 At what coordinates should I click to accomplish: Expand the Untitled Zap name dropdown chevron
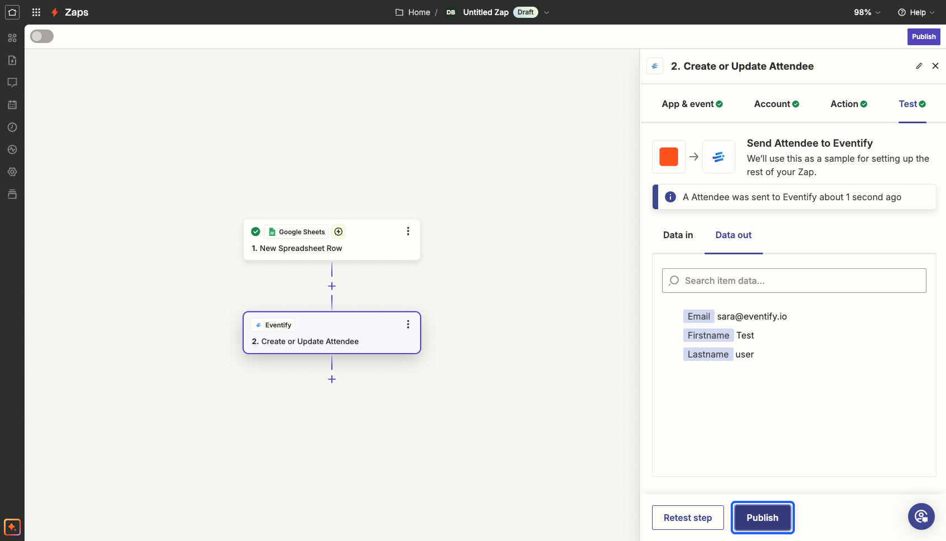[547, 12]
